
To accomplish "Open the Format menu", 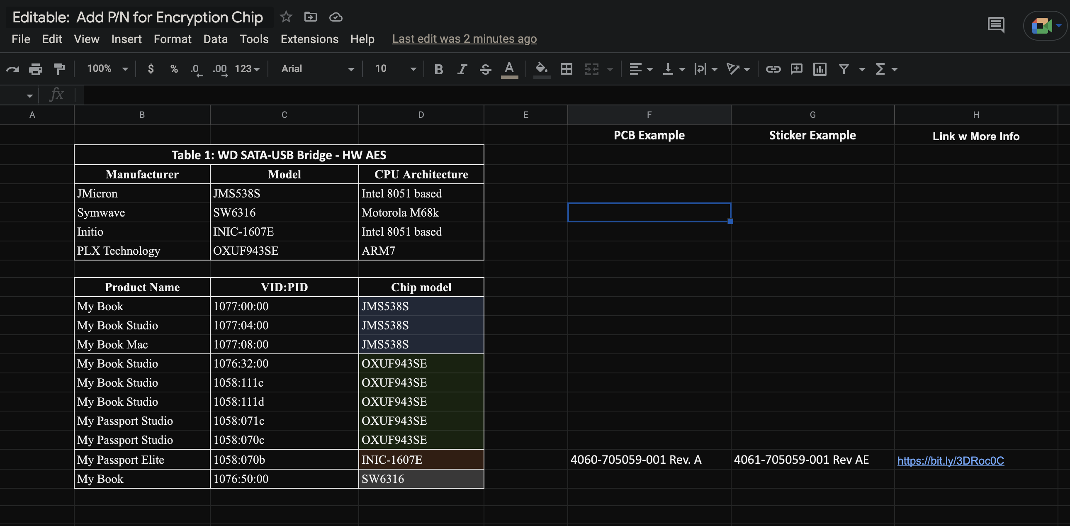I will (x=173, y=39).
